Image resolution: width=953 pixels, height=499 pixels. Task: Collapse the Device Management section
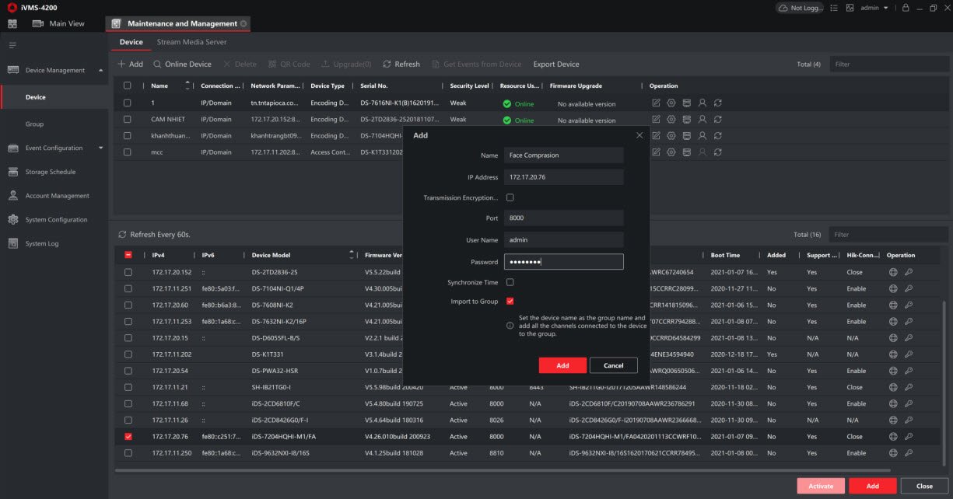tap(100, 71)
